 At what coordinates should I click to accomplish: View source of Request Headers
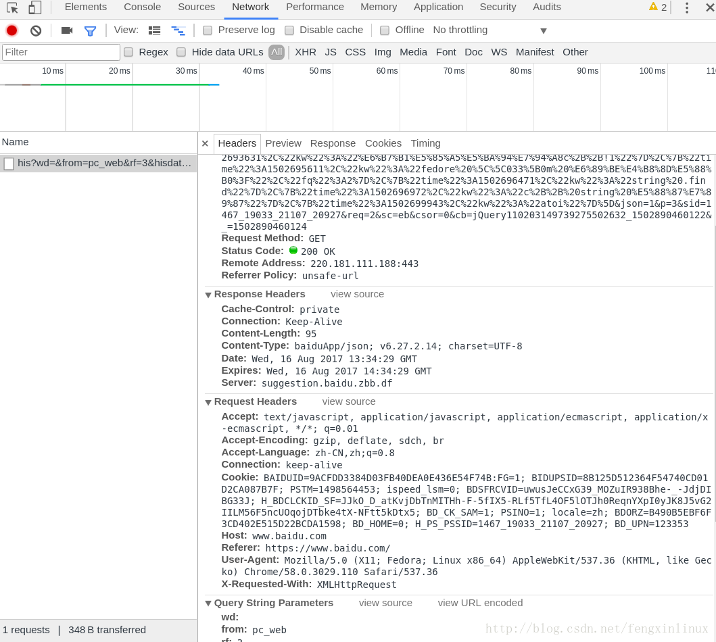tap(349, 401)
